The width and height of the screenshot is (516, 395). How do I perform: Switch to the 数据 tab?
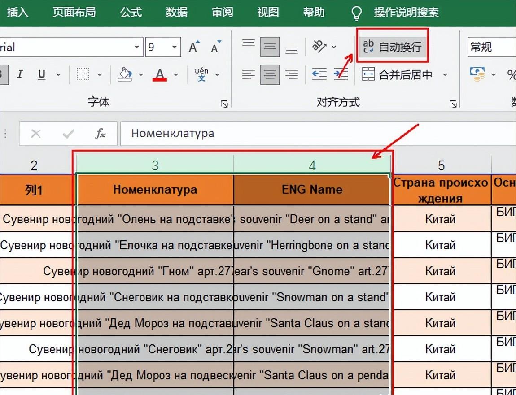click(176, 13)
